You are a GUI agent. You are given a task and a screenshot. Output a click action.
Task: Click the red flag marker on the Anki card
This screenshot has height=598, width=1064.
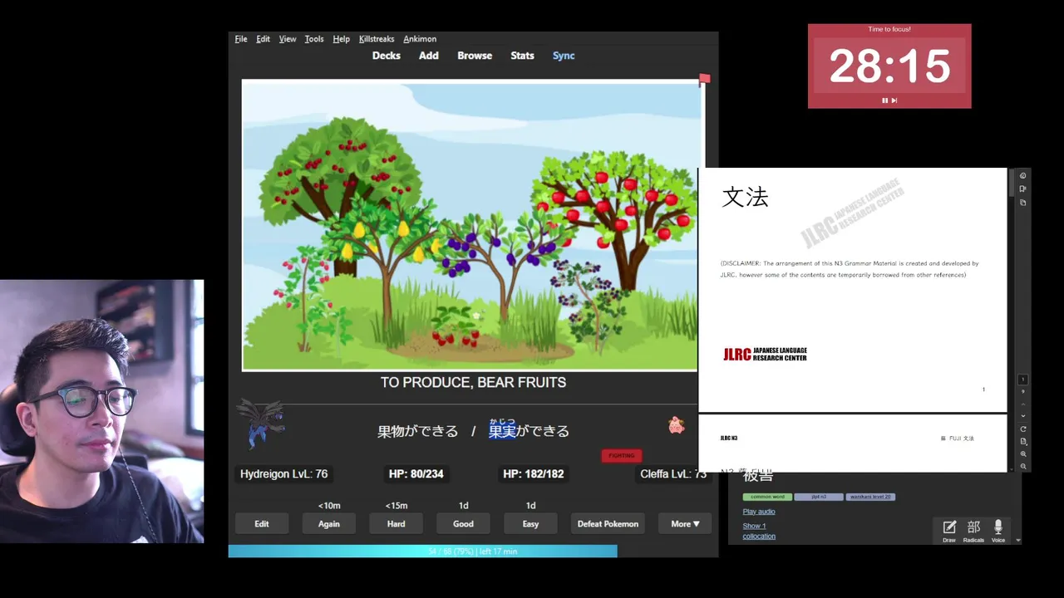pos(704,80)
